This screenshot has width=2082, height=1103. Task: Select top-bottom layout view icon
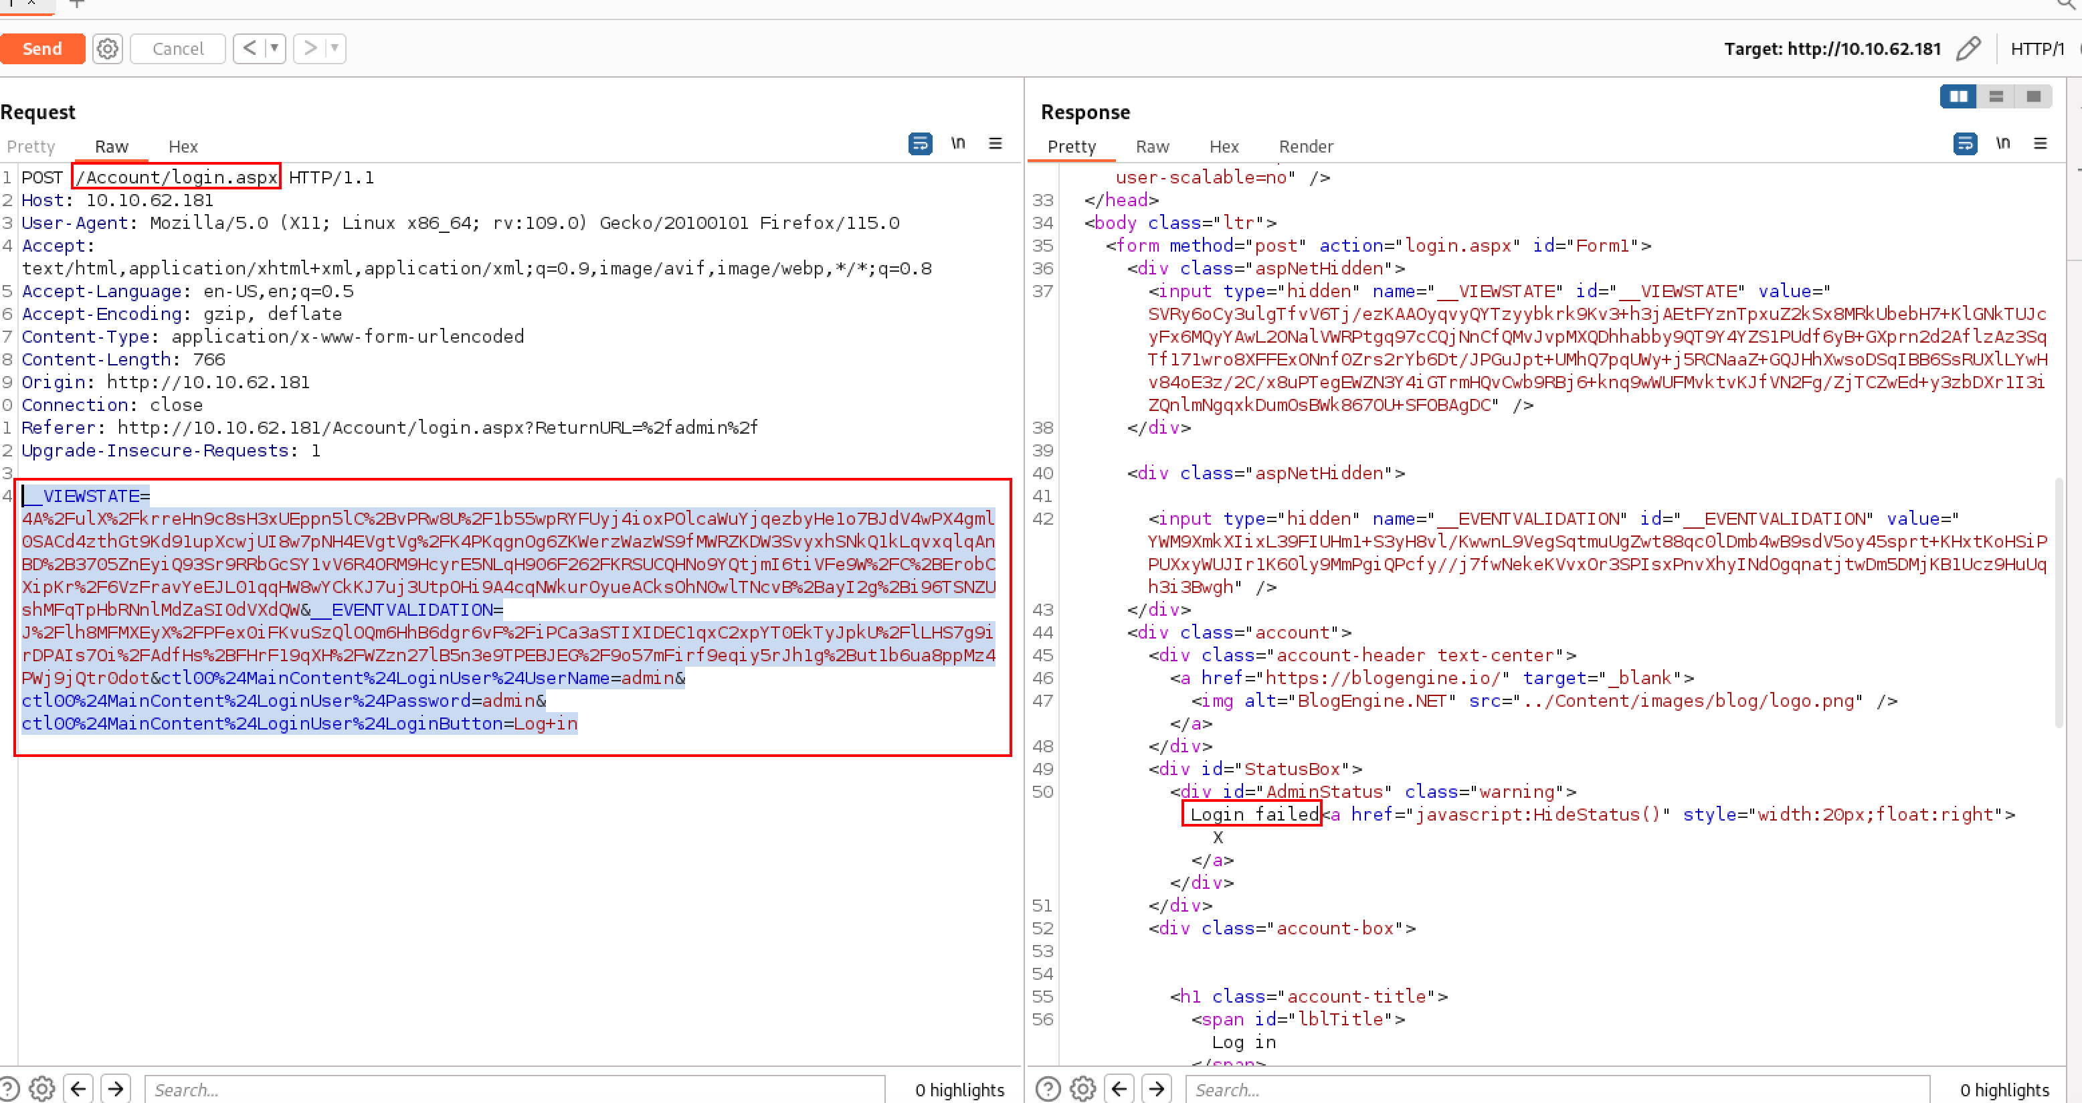[1996, 97]
